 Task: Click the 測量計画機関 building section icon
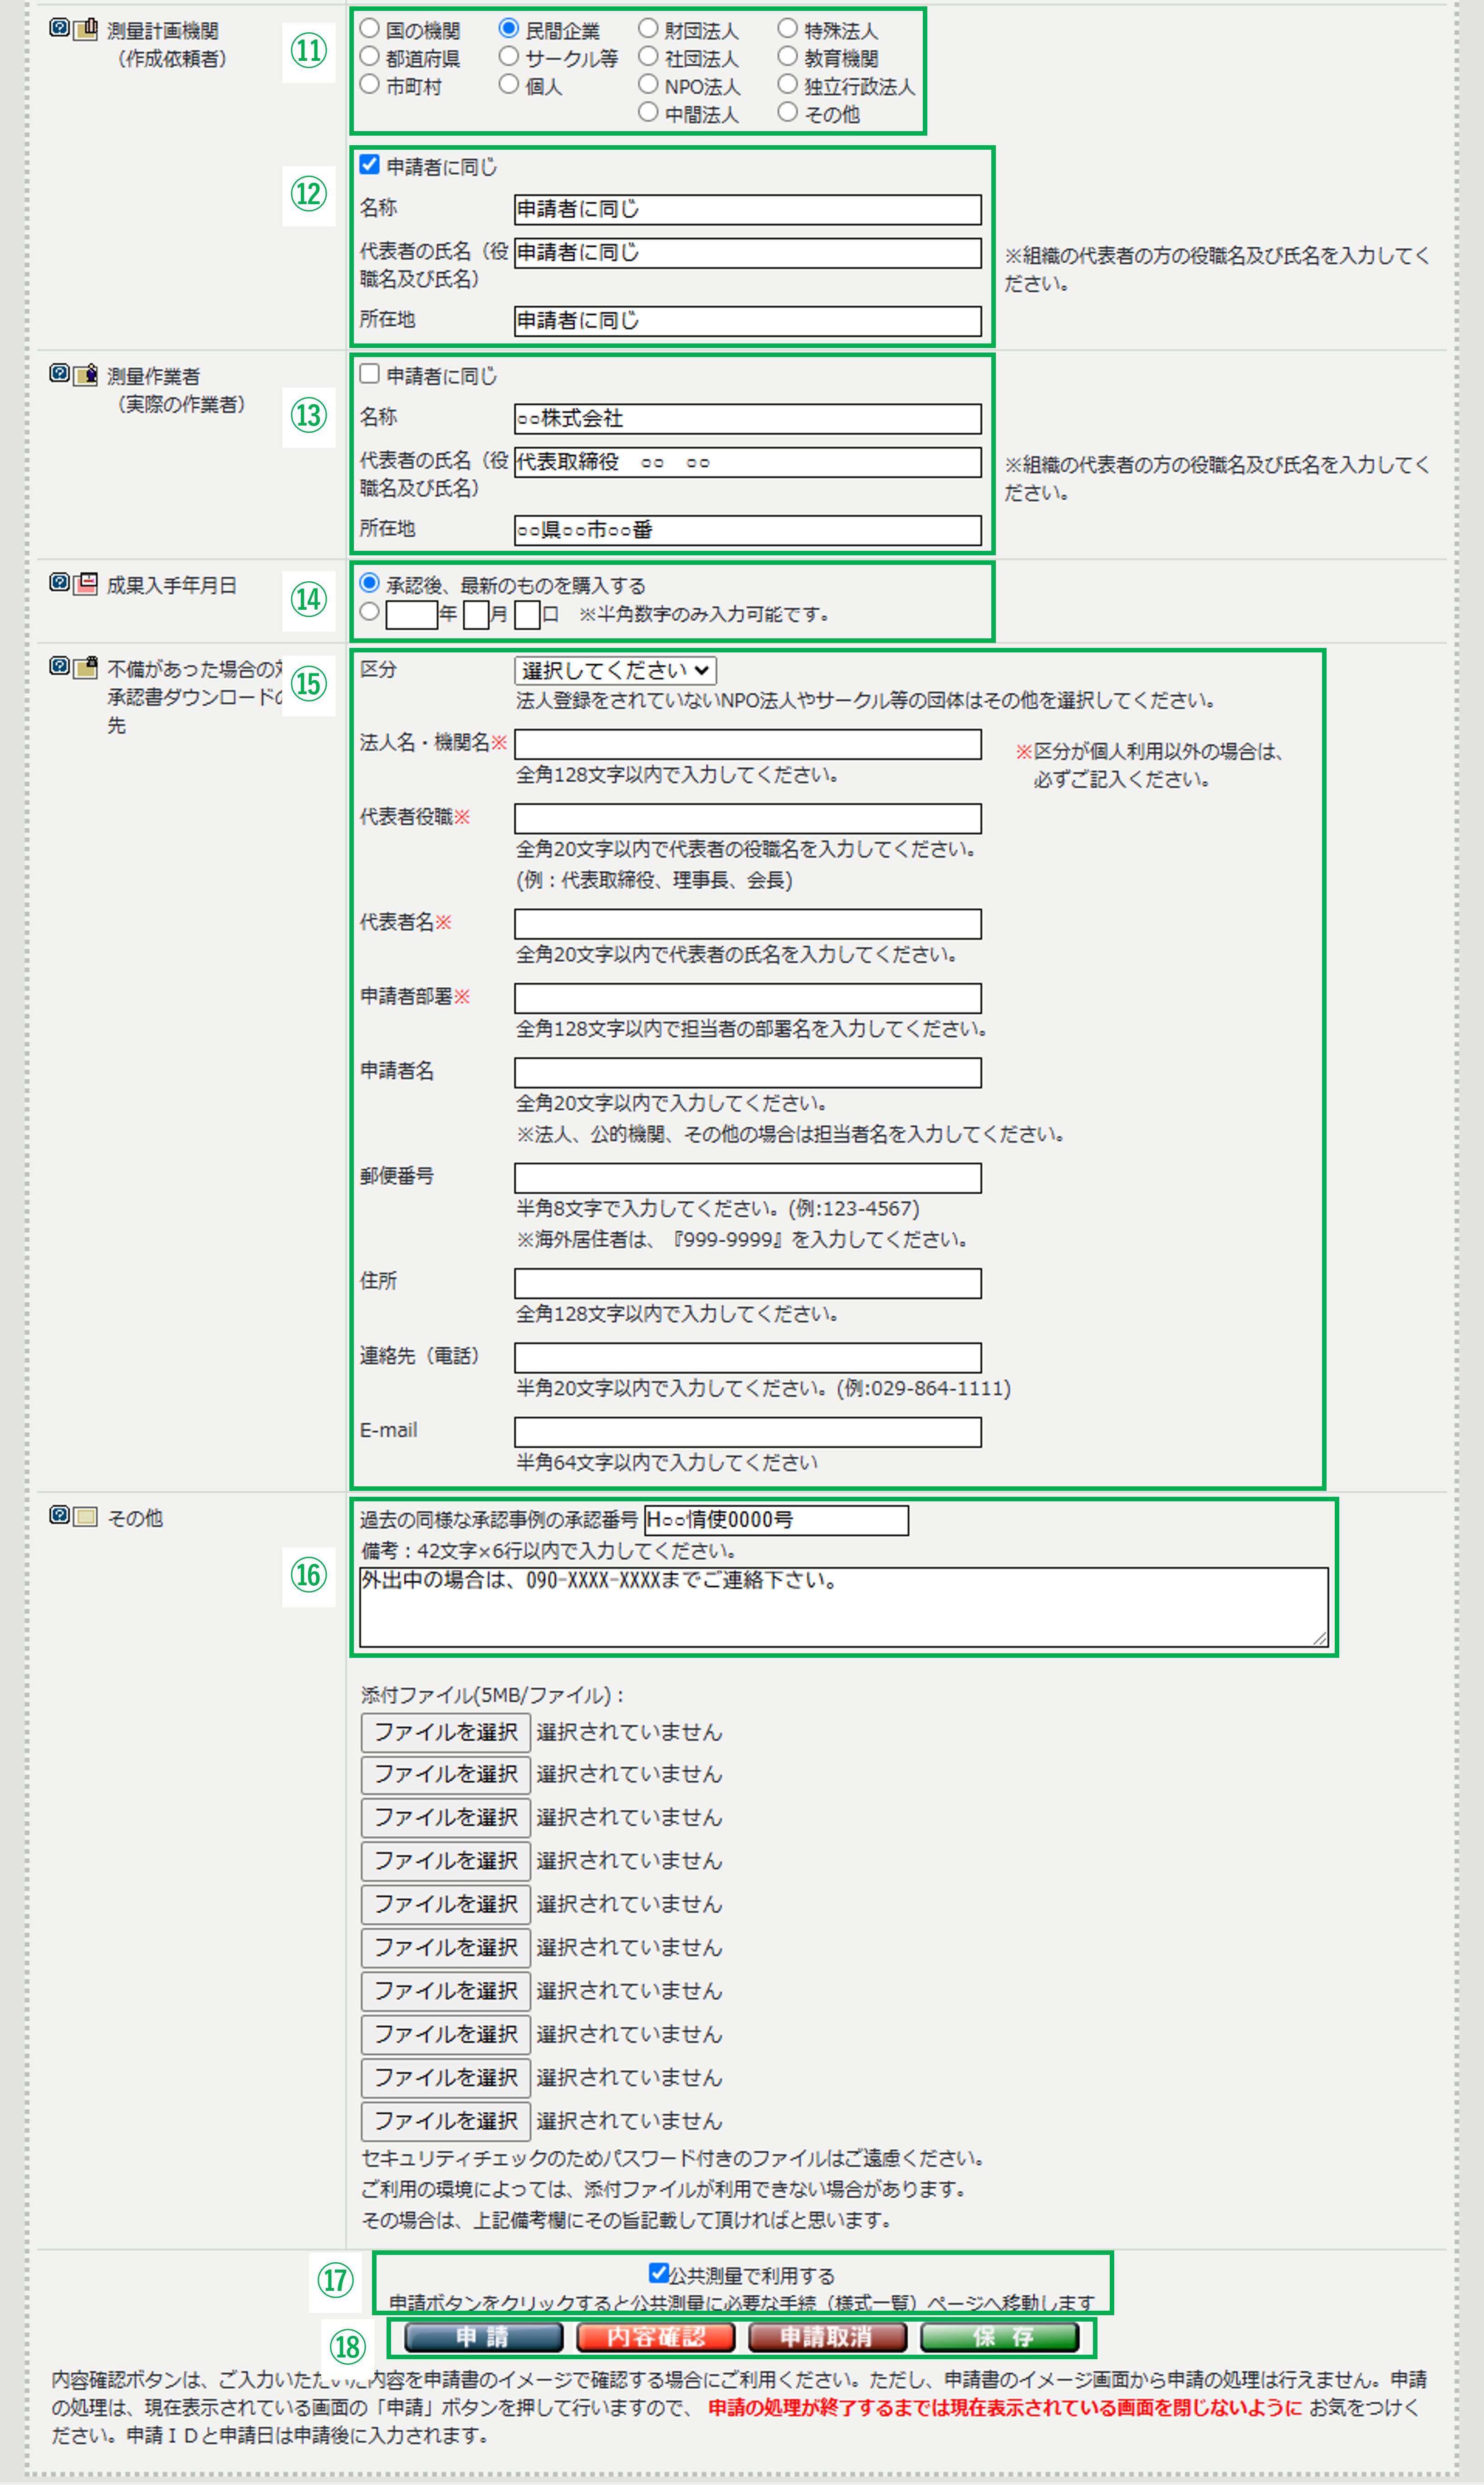[x=86, y=28]
